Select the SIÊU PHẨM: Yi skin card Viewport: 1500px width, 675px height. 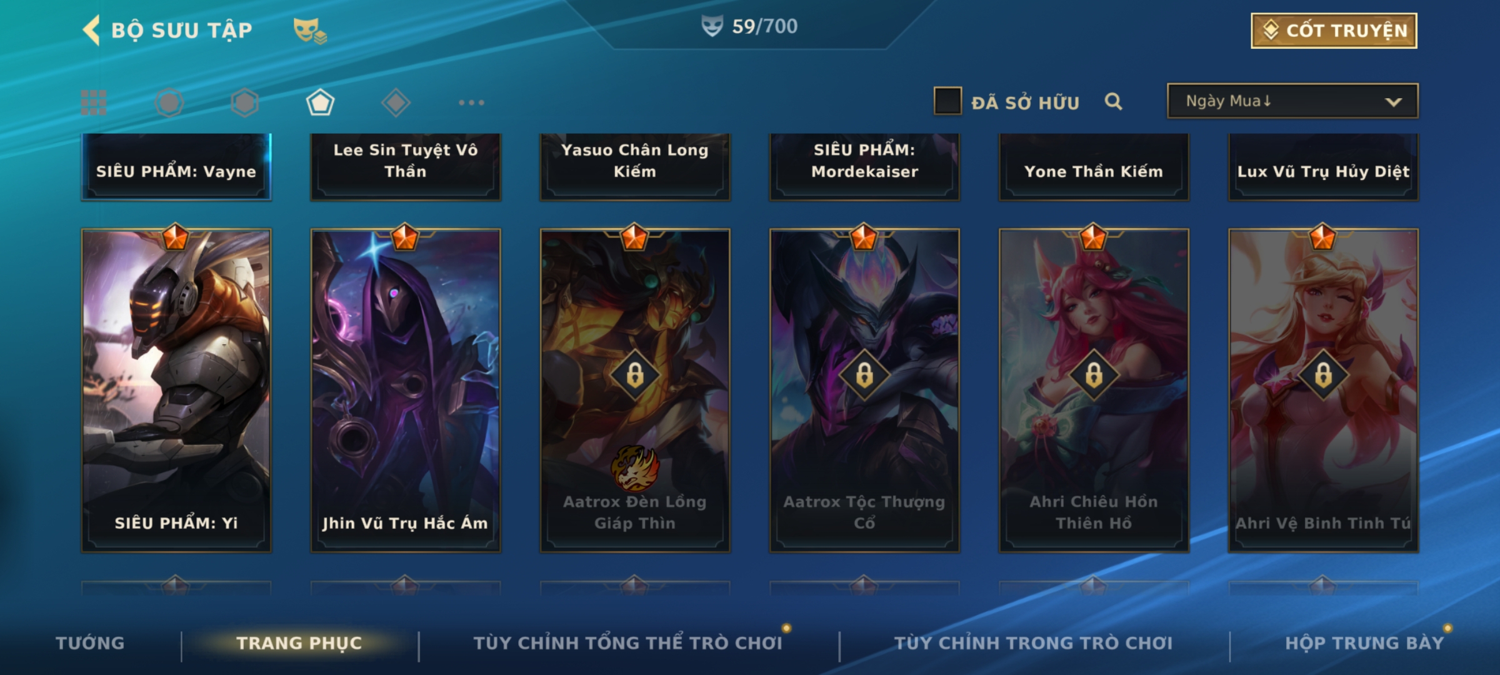point(176,390)
